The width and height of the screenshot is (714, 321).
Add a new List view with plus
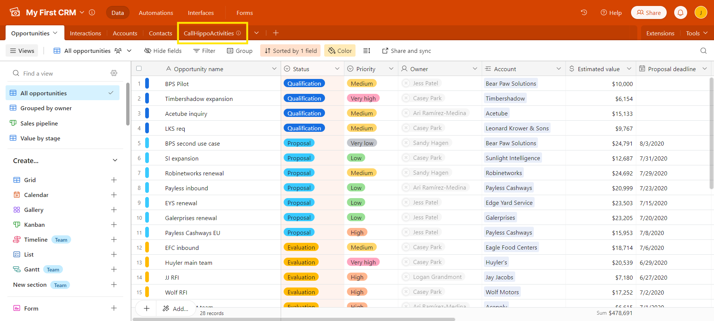(x=114, y=254)
